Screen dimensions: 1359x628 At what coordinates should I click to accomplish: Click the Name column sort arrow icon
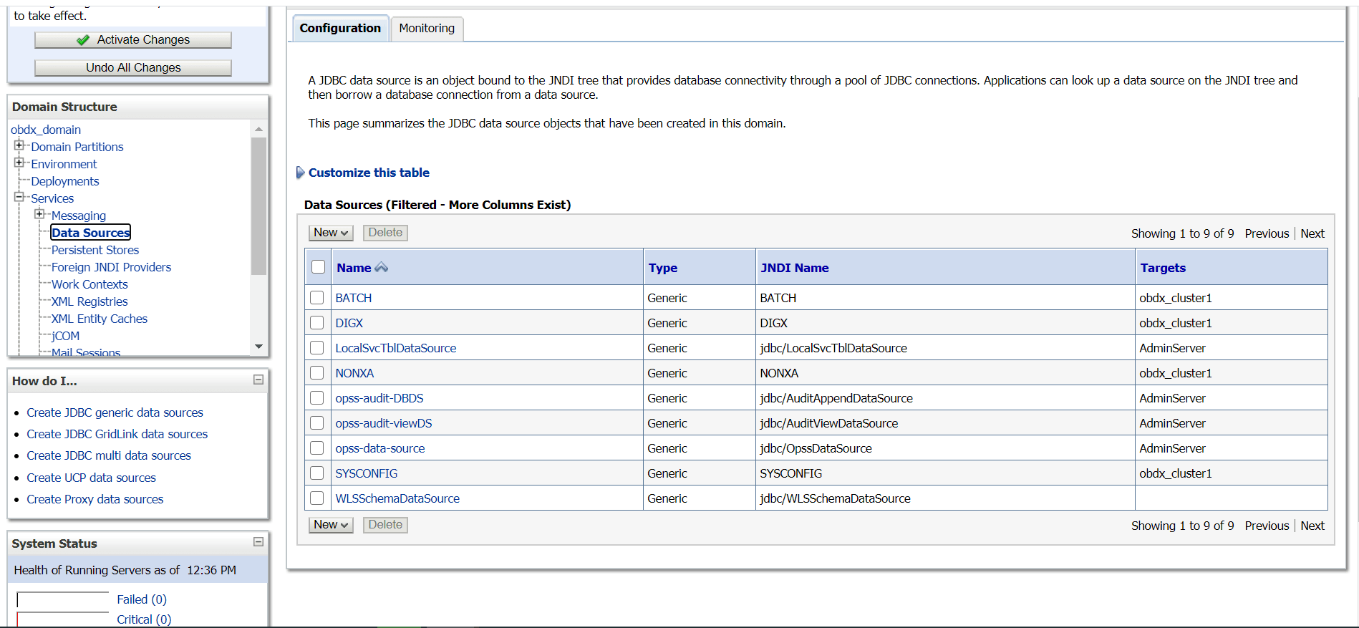pyautogui.click(x=382, y=267)
